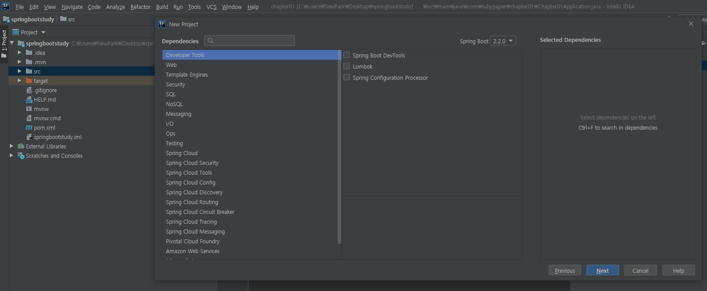Image resolution: width=707 pixels, height=291 pixels.
Task: Close the New Project dialog
Action: (691, 24)
